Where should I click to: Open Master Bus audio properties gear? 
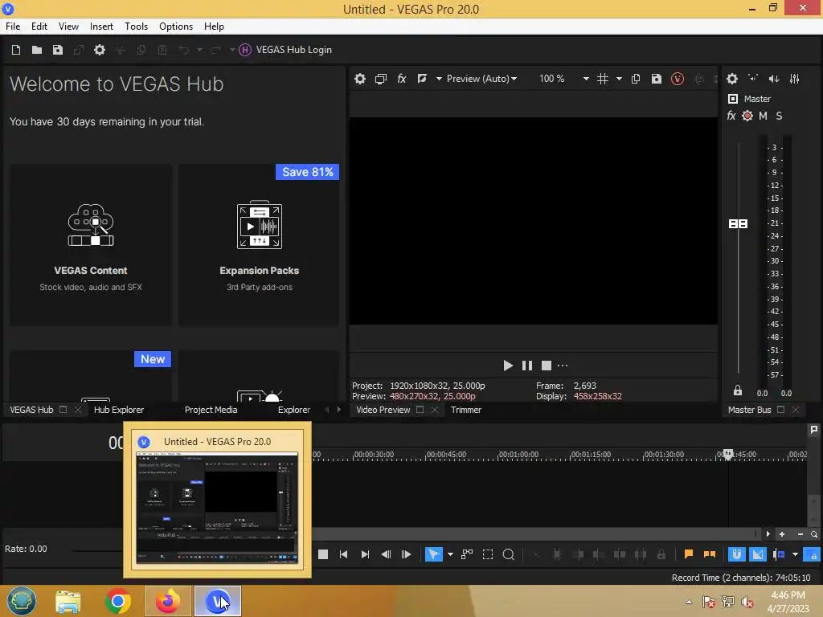click(732, 79)
